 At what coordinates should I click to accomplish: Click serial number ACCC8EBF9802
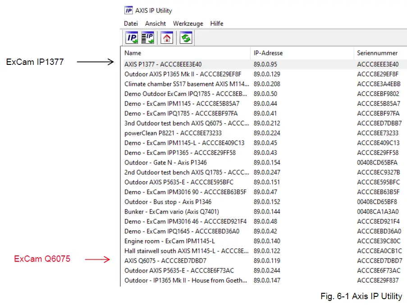click(378, 94)
